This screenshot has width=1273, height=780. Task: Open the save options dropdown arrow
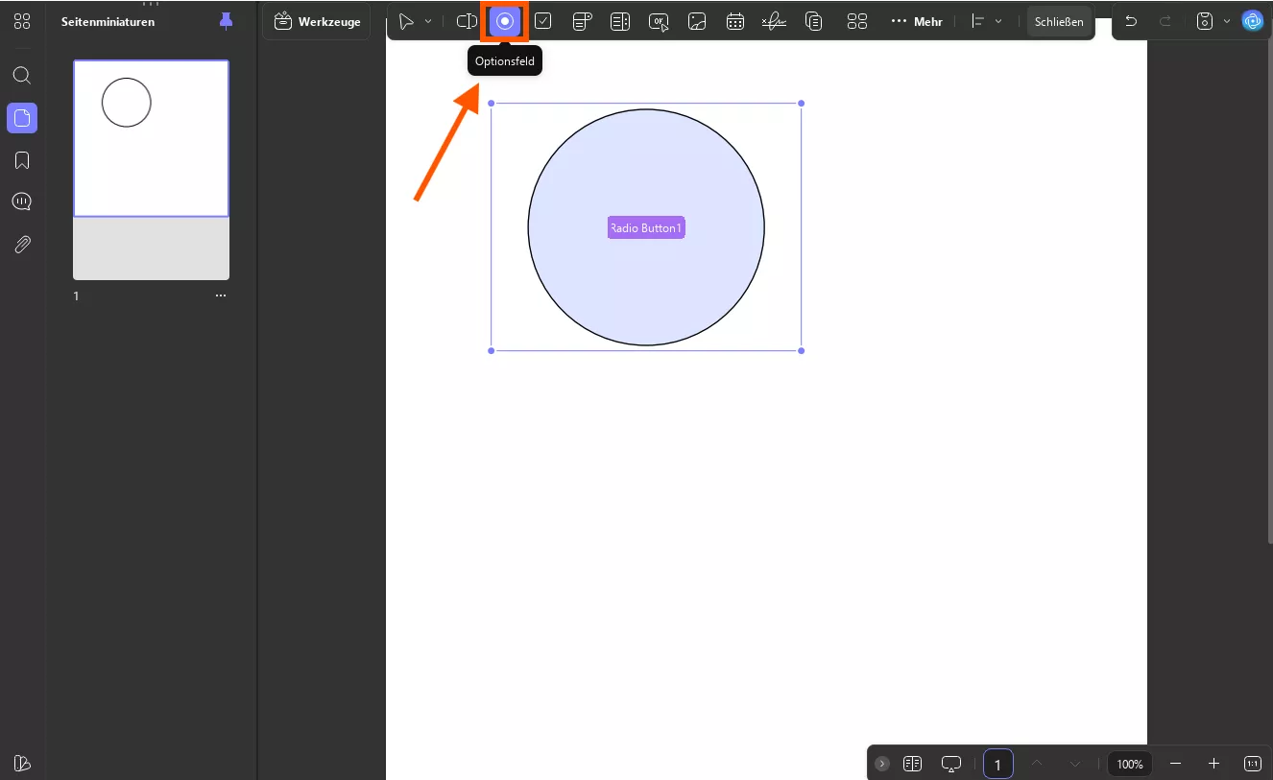point(1226,21)
